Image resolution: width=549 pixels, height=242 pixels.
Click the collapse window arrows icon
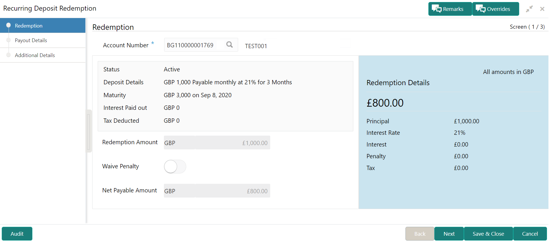[x=529, y=9]
